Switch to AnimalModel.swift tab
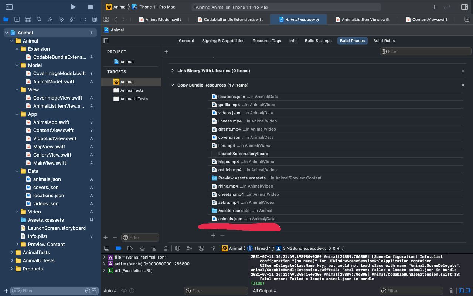473x296 pixels. coord(160,19)
